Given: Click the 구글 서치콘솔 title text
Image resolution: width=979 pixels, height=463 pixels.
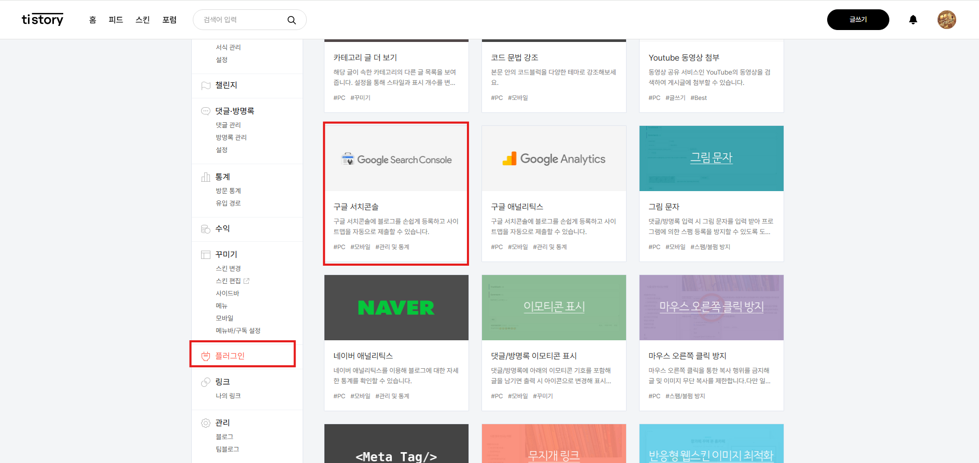Looking at the screenshot, I should click(x=356, y=207).
